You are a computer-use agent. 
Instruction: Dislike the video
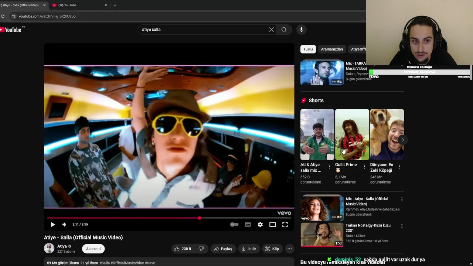tap(201, 249)
